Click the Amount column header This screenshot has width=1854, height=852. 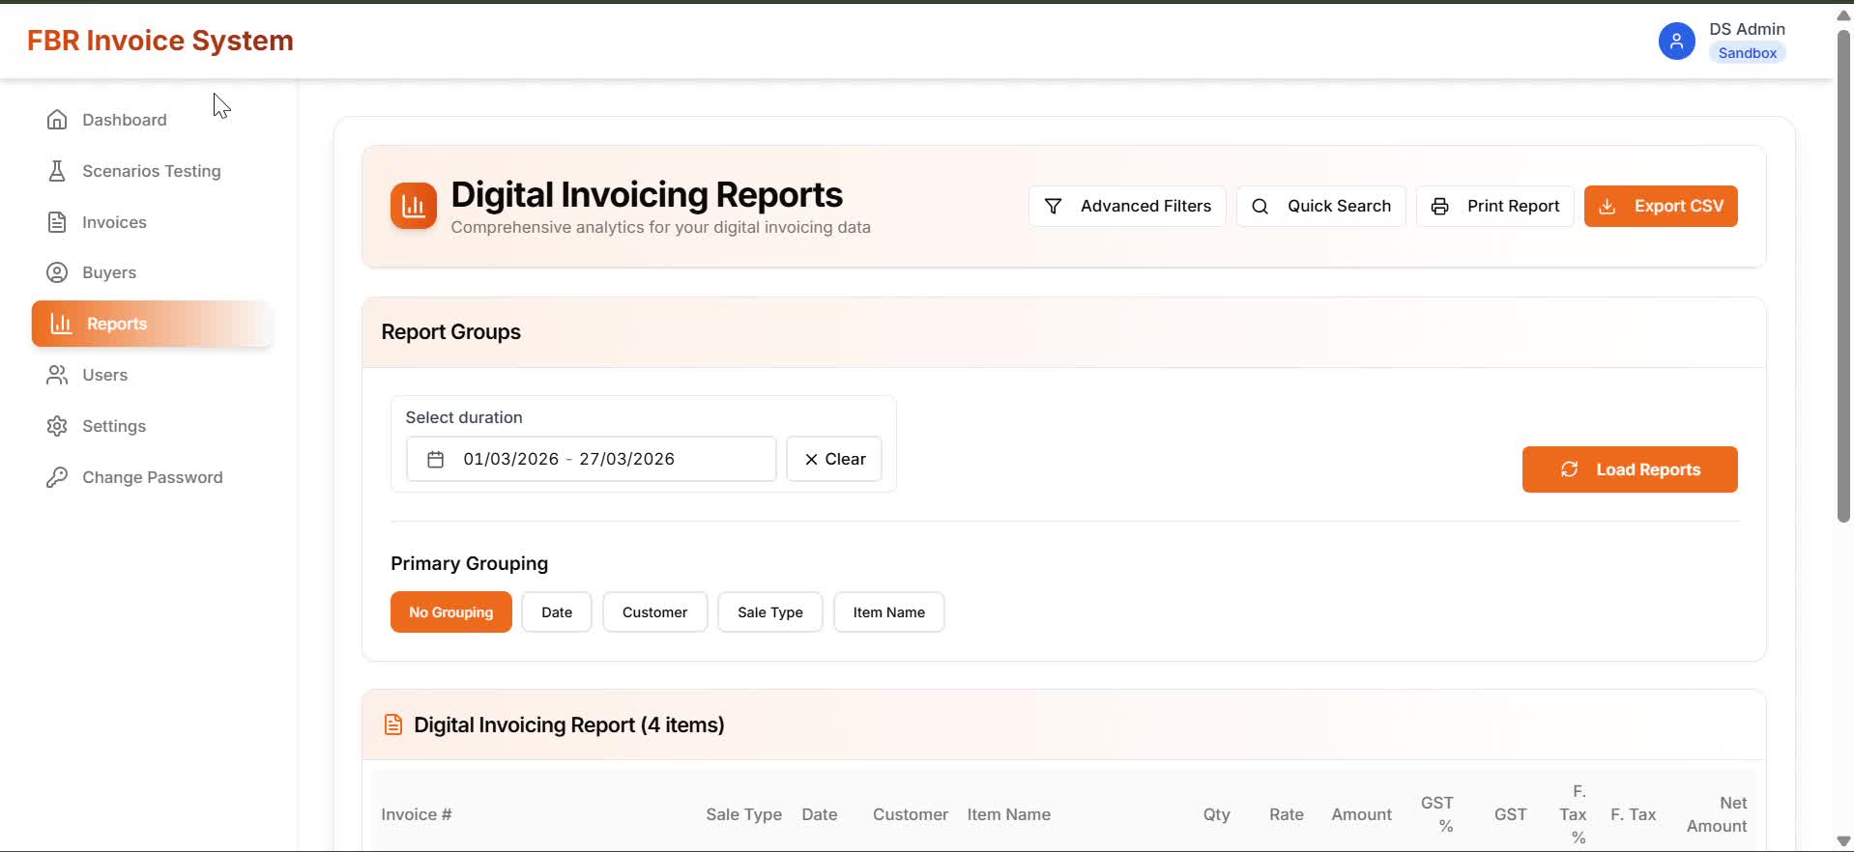click(1362, 814)
